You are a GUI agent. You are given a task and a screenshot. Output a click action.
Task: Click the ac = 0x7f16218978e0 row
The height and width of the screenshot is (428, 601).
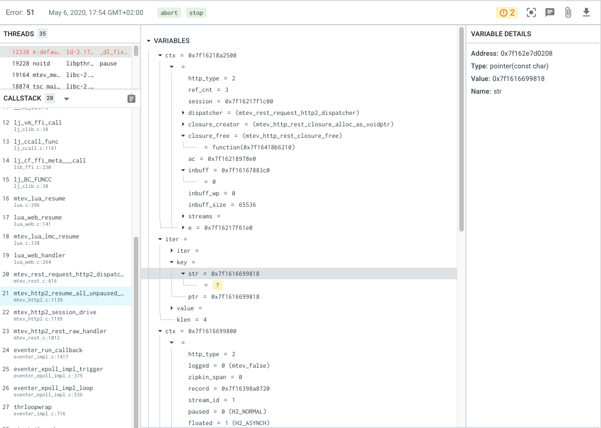(222, 159)
